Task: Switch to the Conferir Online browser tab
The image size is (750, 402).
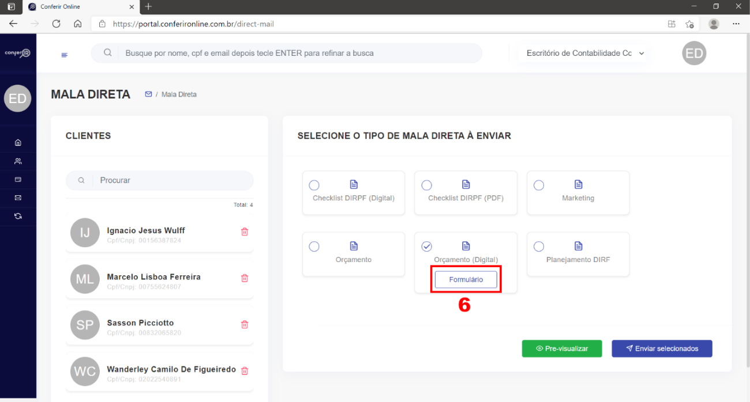Action: click(x=81, y=7)
